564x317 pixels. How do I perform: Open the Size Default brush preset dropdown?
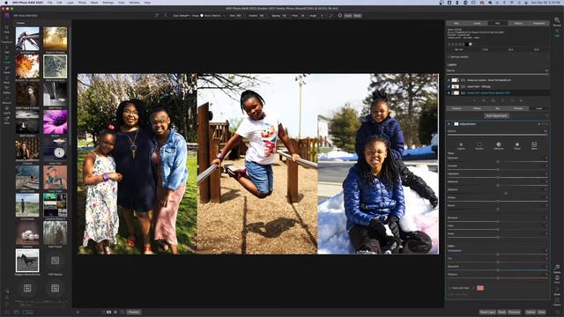[182, 16]
